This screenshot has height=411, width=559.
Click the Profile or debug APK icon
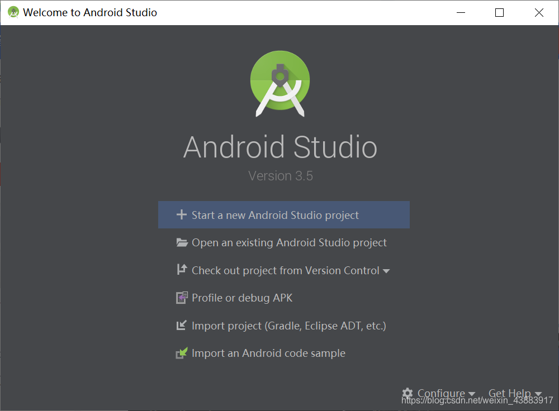(182, 298)
